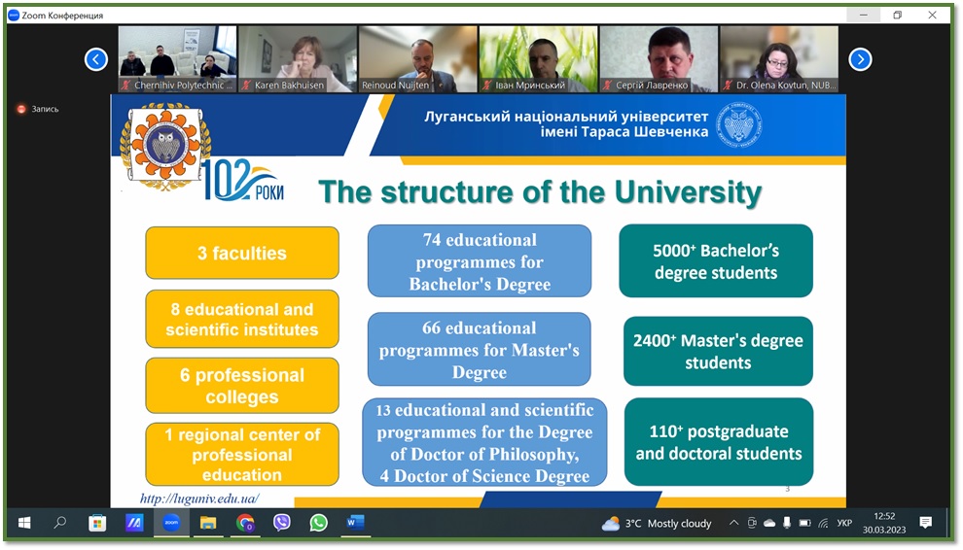Open Microsoft Word from the taskbar
This screenshot has width=963, height=550.
356,523
